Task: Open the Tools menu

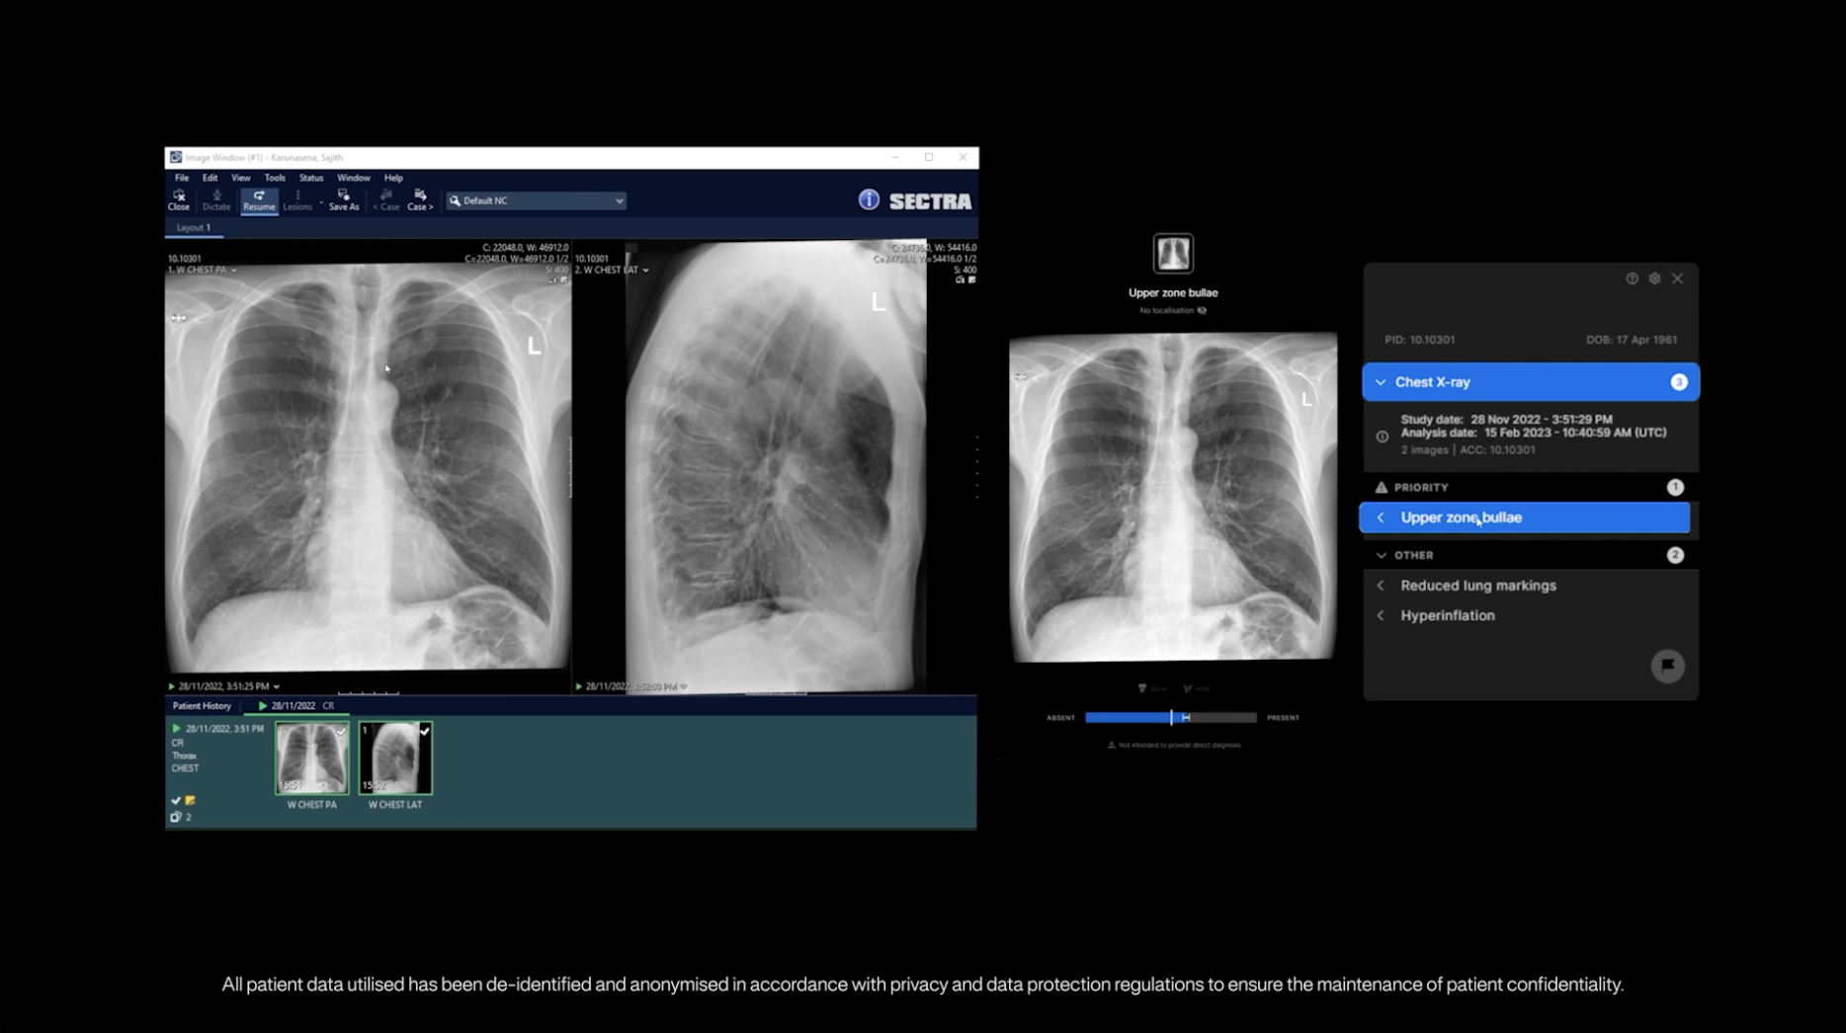Action: [274, 178]
